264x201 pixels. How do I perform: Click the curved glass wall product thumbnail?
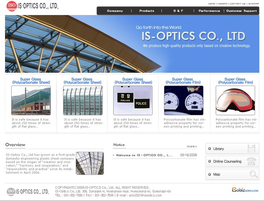coord(83,100)
